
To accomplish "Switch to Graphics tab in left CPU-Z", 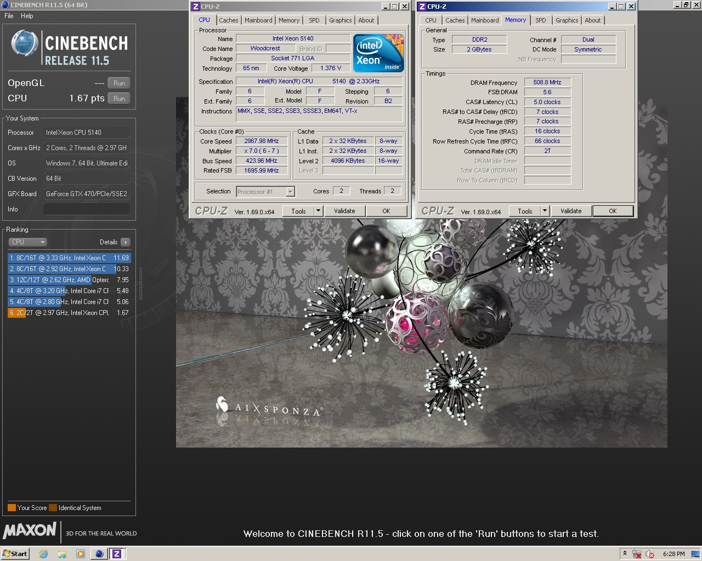I will (x=341, y=20).
